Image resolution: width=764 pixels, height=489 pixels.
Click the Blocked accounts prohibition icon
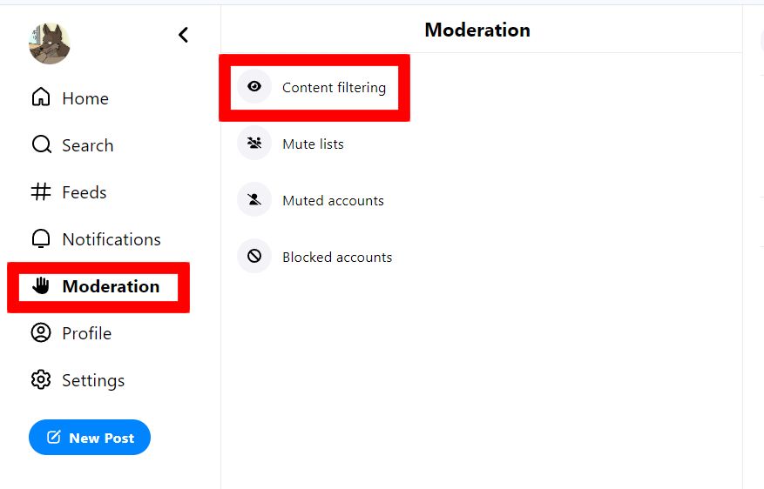254,256
